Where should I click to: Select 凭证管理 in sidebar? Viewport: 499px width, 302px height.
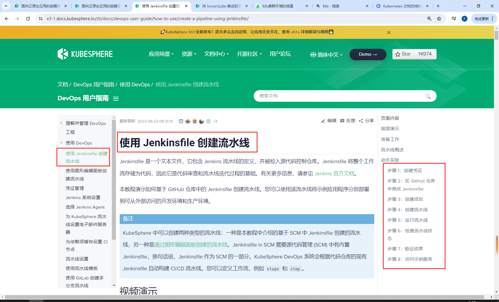[75, 188]
